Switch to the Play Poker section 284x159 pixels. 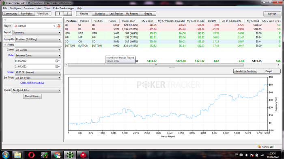(x=27, y=13)
